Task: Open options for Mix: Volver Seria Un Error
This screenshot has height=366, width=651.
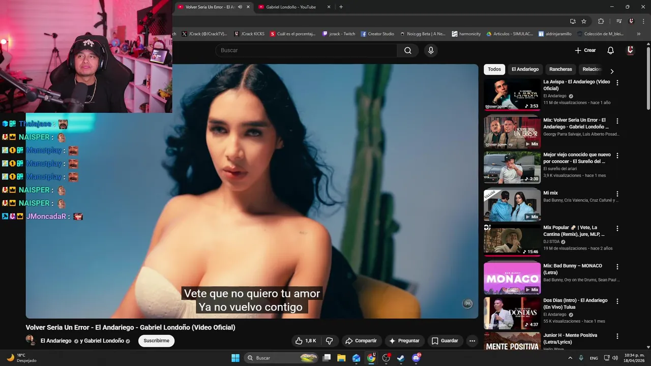Action: tap(617, 121)
